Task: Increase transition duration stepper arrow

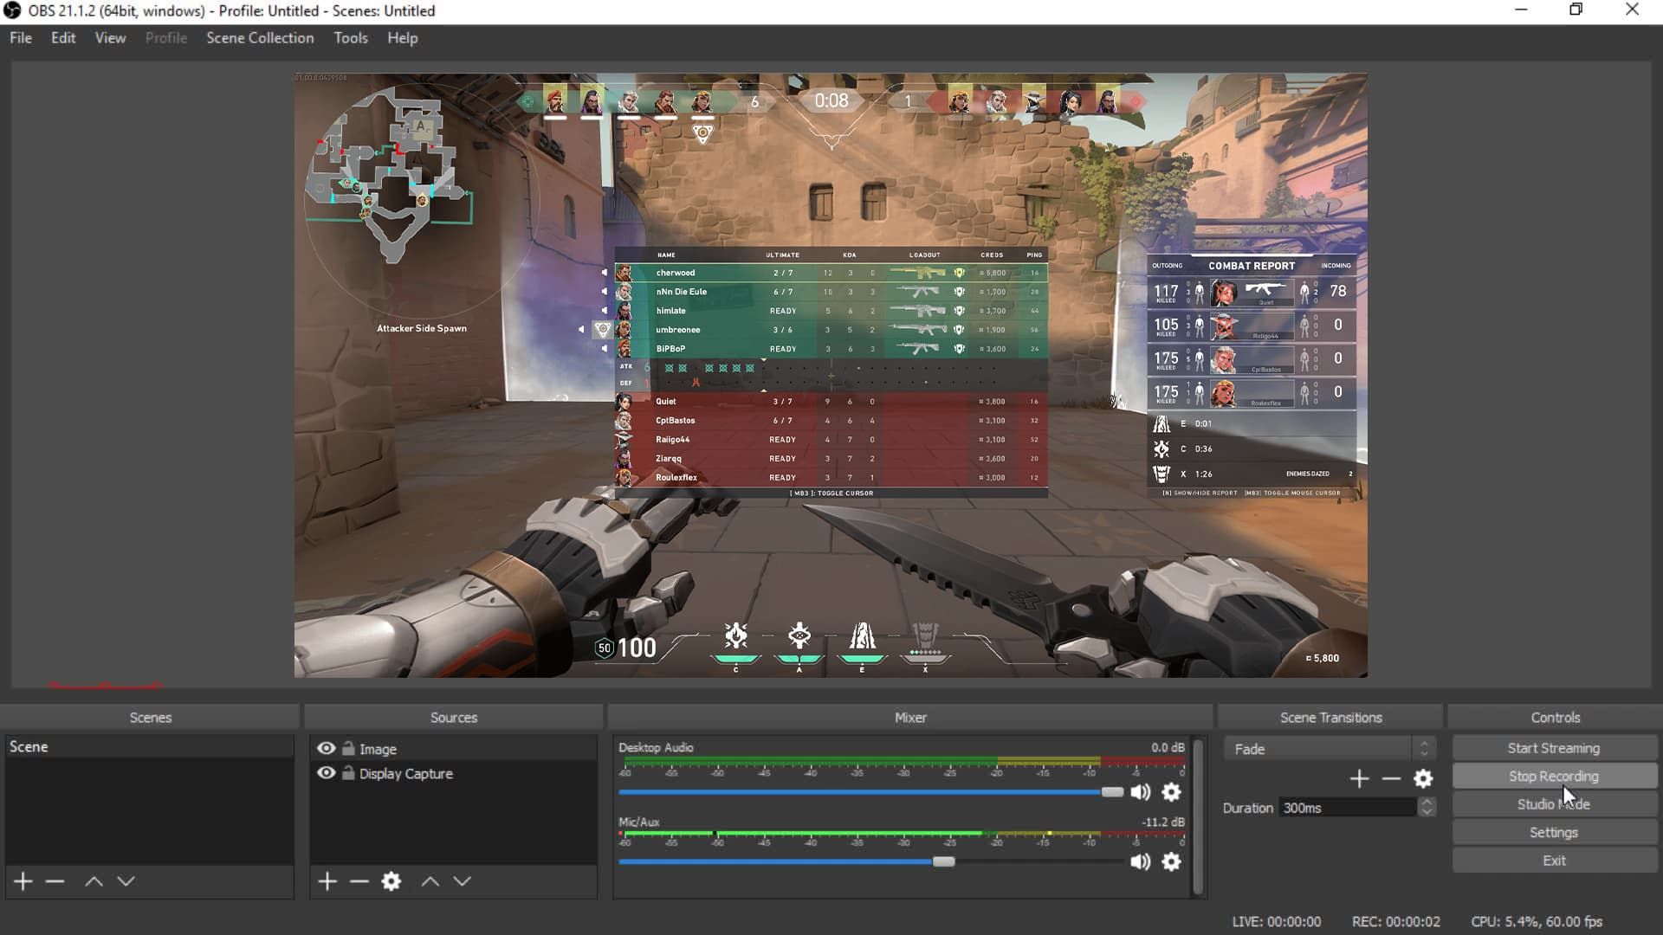Action: click(x=1427, y=803)
